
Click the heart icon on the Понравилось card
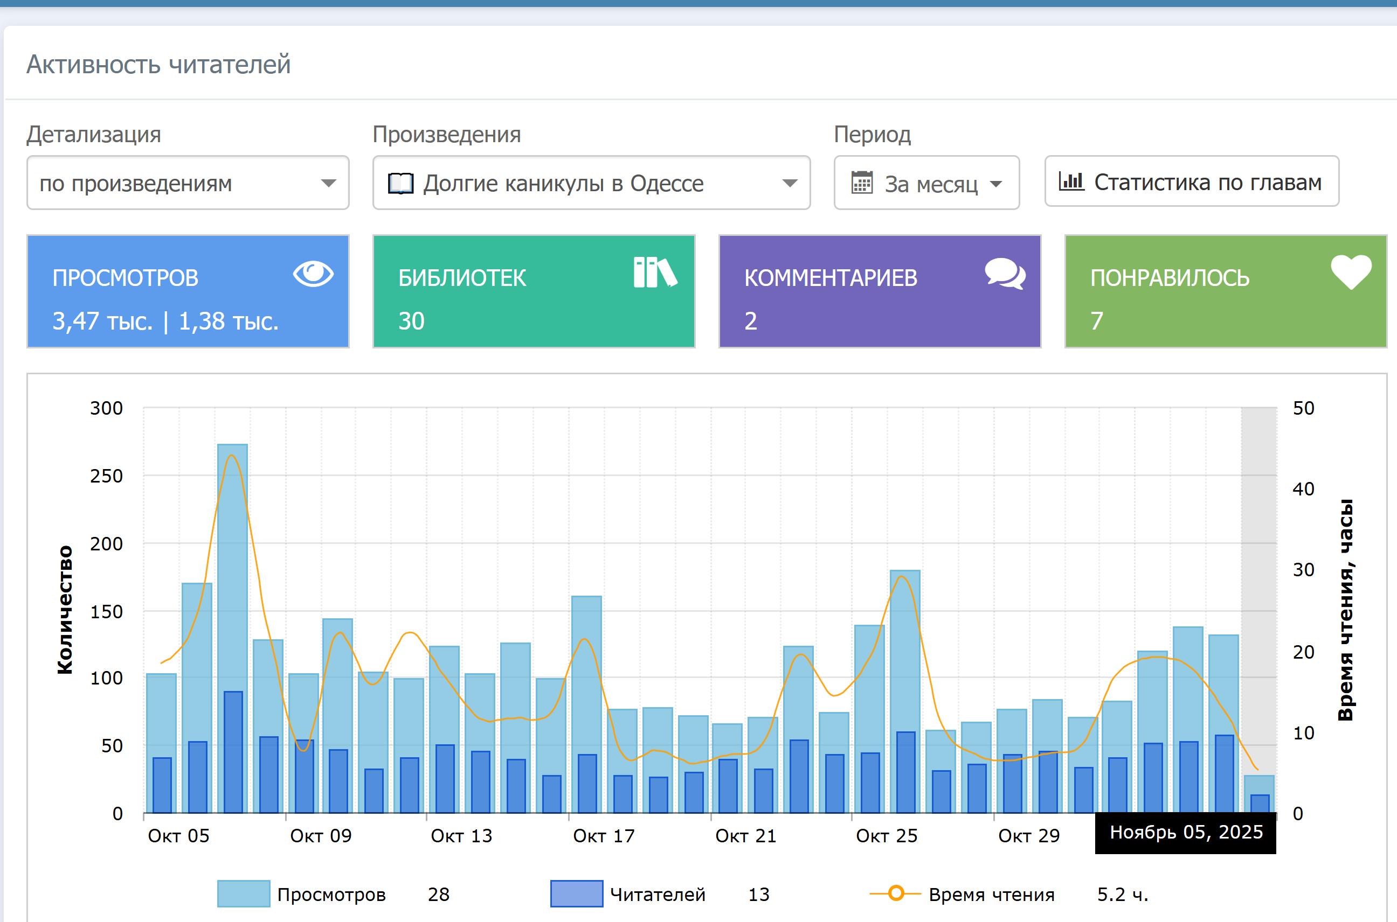pos(1351,273)
